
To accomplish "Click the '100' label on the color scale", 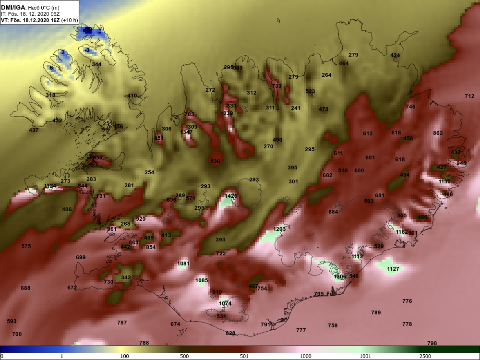I will [x=124, y=356].
